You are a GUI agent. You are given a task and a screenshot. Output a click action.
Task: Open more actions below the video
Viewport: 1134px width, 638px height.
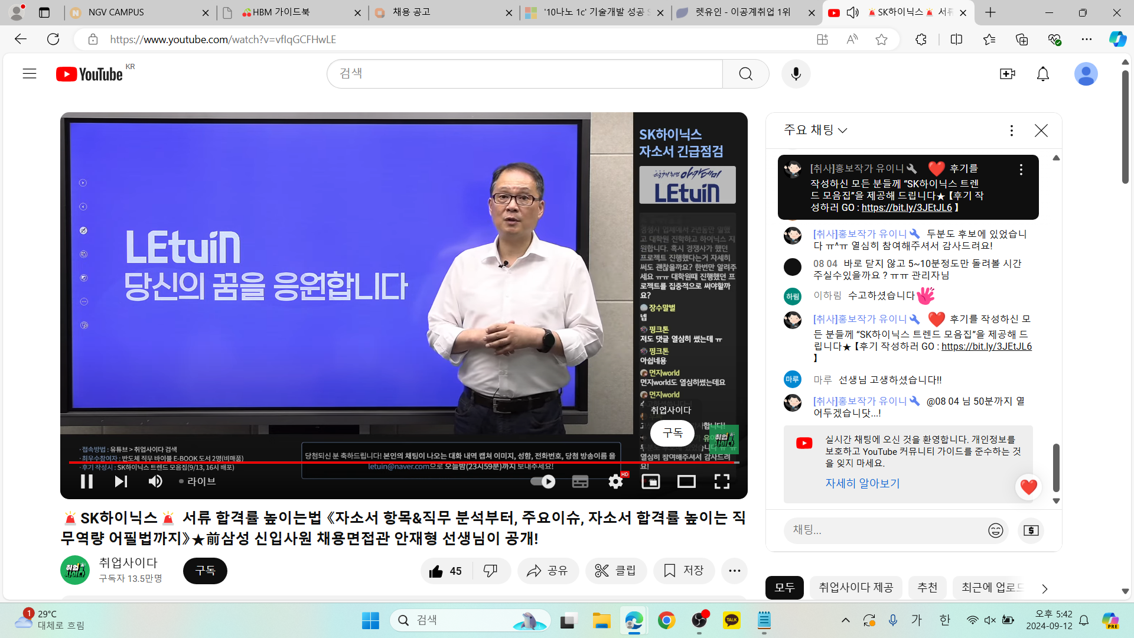click(x=735, y=571)
